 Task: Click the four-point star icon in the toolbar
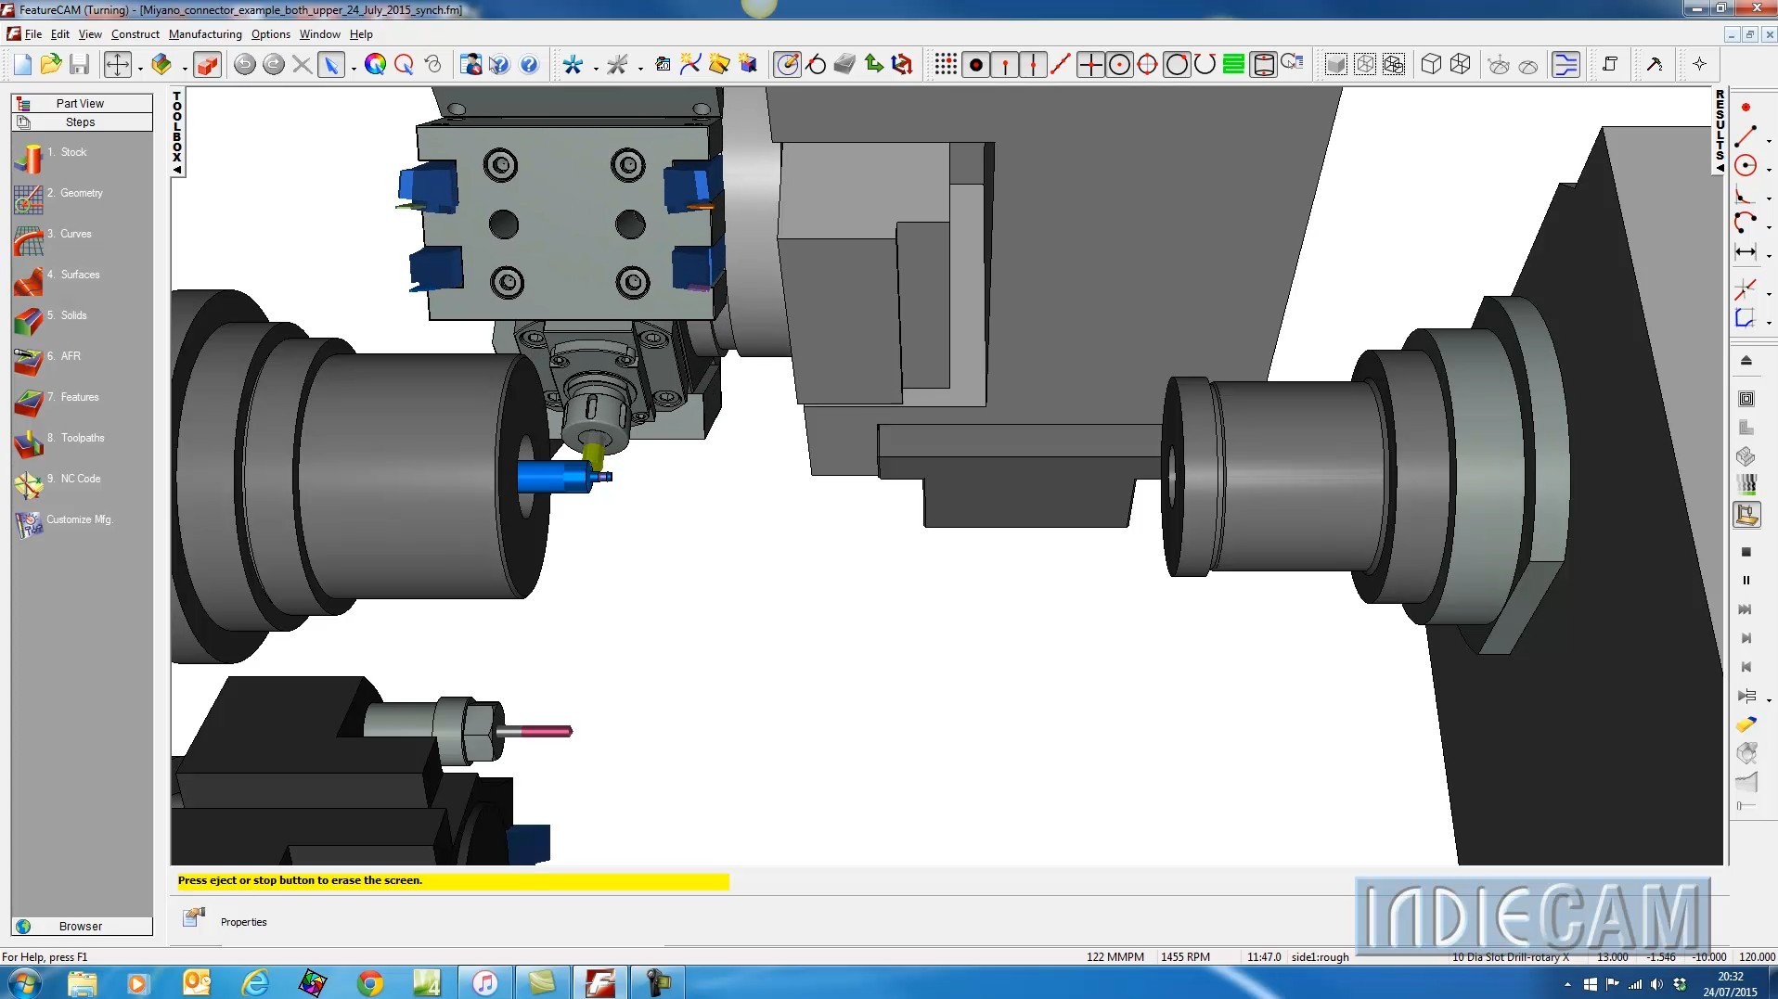pyautogui.click(x=1699, y=64)
